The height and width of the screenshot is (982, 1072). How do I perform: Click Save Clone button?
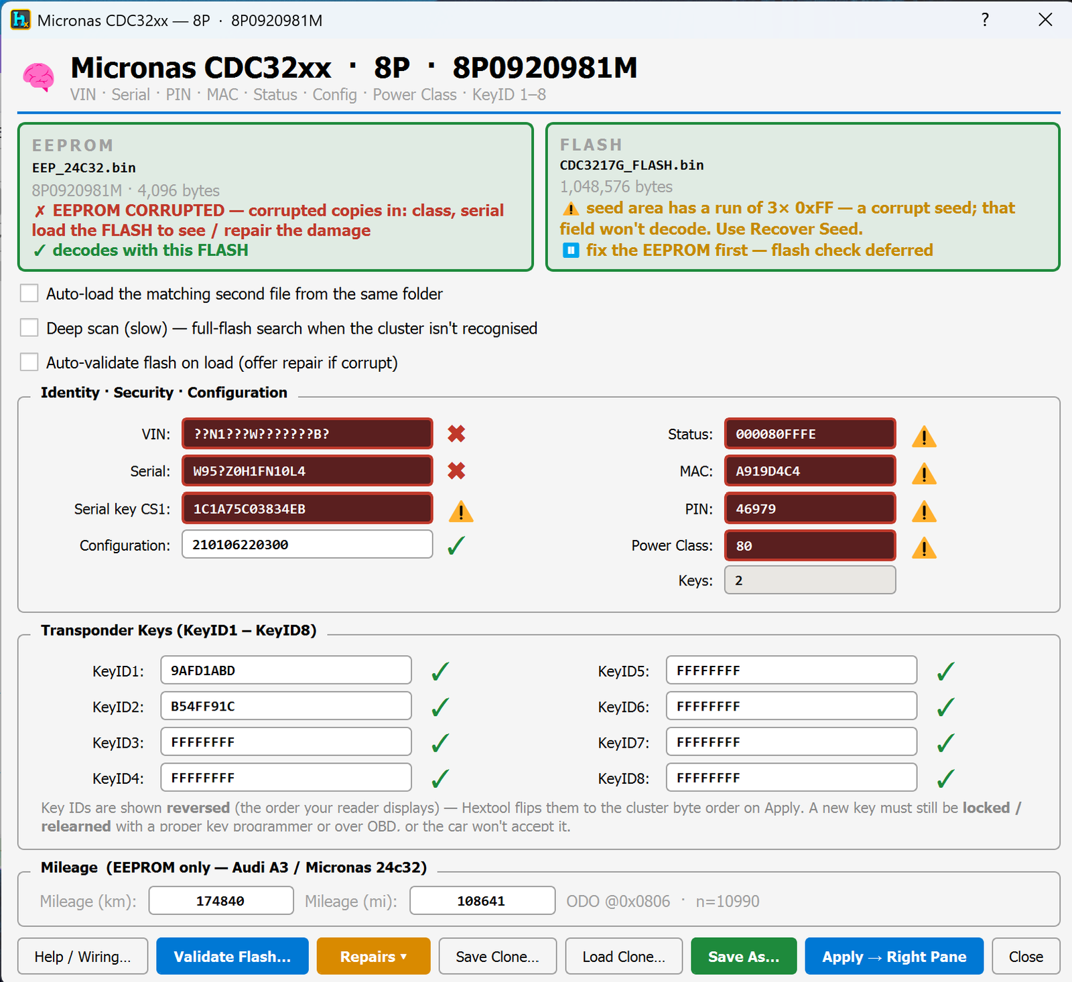click(497, 957)
